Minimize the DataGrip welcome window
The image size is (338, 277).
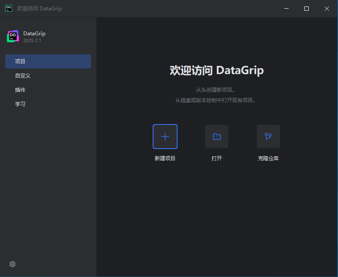coord(286,9)
